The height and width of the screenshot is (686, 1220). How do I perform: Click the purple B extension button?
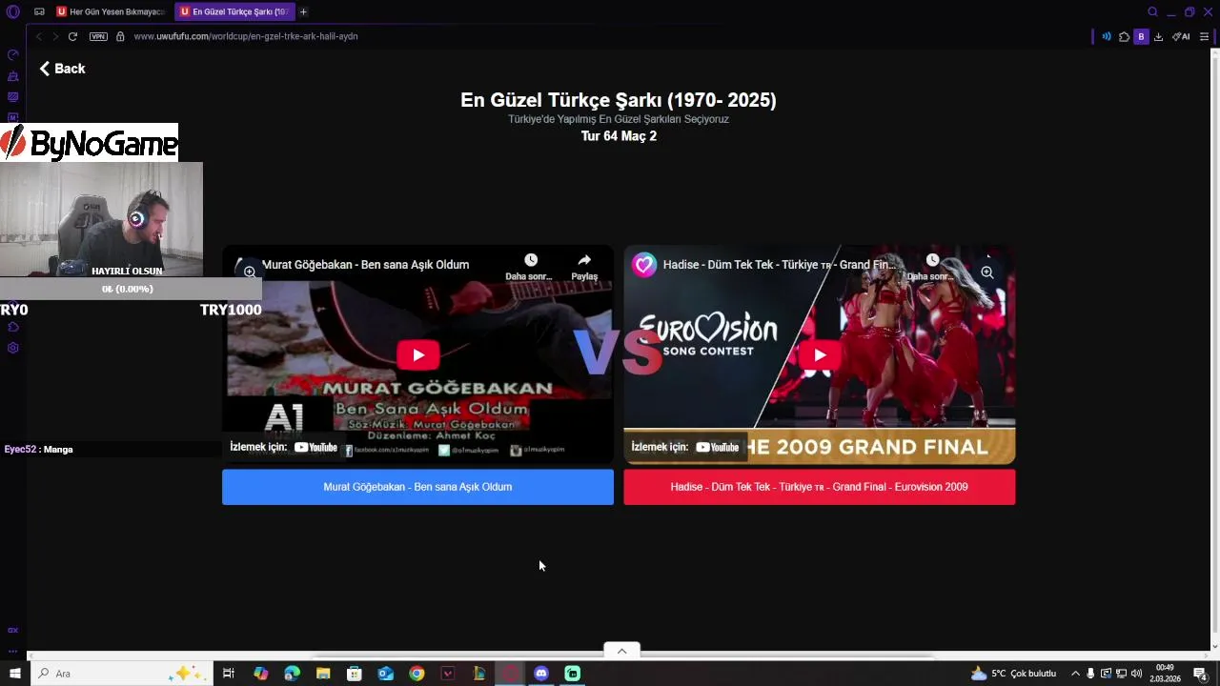point(1141,36)
